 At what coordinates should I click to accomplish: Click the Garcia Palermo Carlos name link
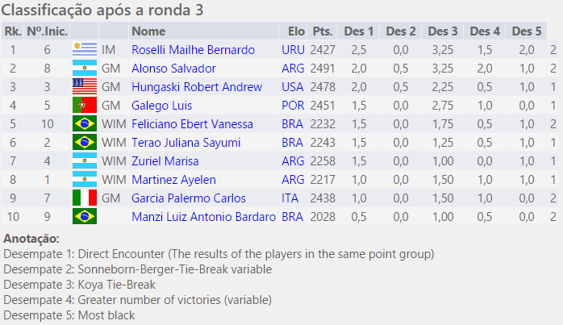pos(188,198)
